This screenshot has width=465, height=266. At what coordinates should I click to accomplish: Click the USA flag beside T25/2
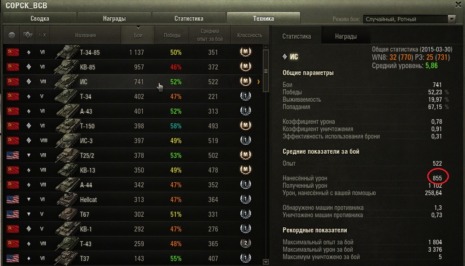click(12, 156)
